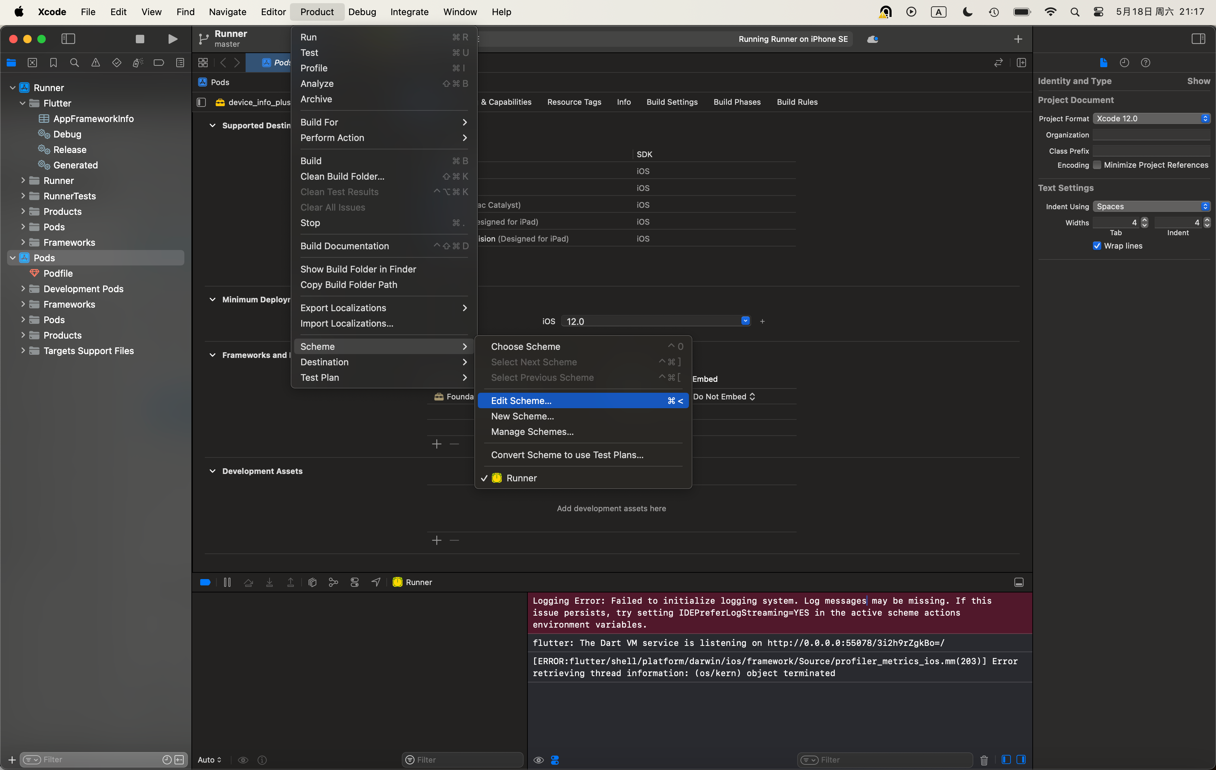
Task: Open macOS Control Center icon
Action: (1098, 12)
